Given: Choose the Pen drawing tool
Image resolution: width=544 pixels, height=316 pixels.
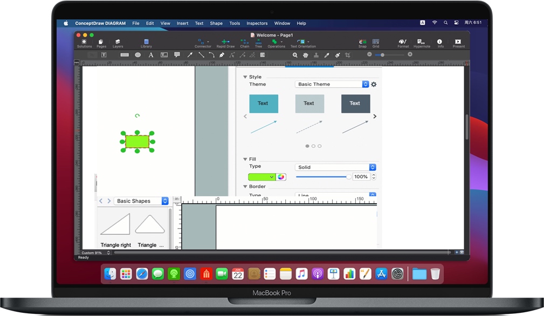Looking at the screenshot, I should click(x=223, y=54).
